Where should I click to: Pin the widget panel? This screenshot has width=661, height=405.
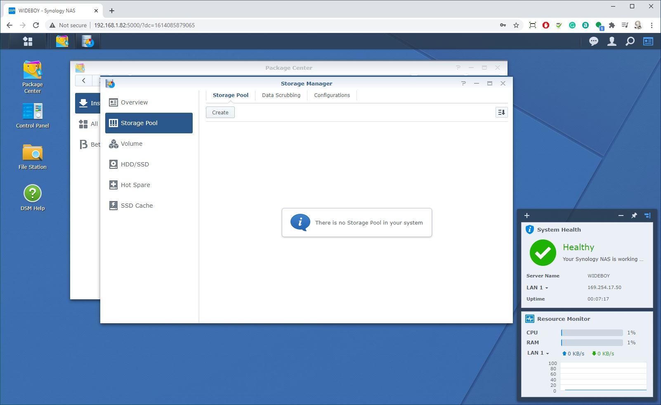click(634, 216)
